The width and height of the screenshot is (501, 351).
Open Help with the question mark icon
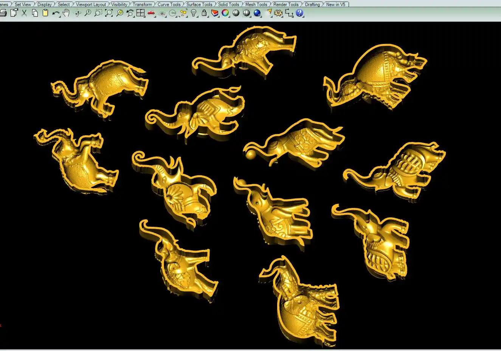tap(299, 13)
